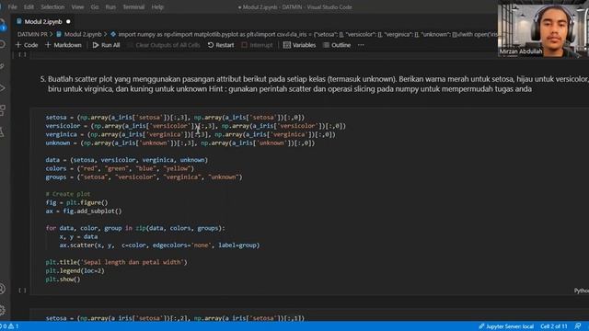Run All notebook cells
The height and width of the screenshot is (331, 589).
point(107,45)
